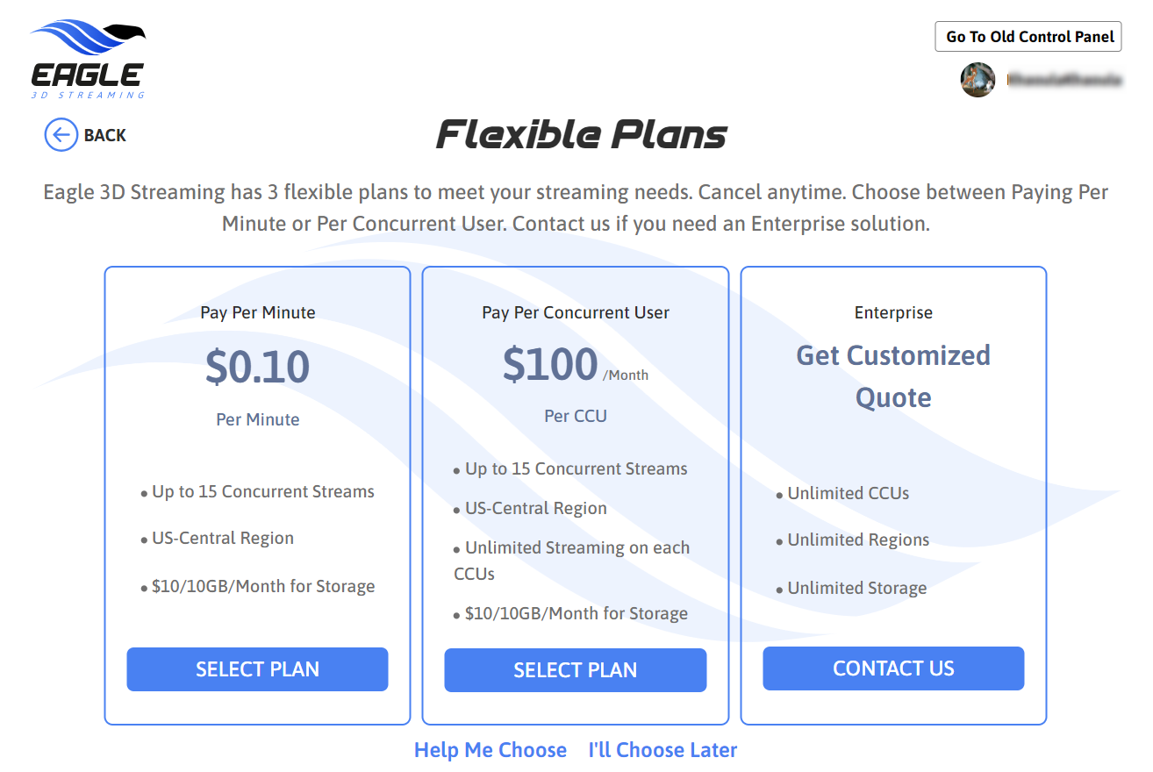Click the Pay Per Minute card title
The height and width of the screenshot is (772, 1153).
(x=257, y=312)
